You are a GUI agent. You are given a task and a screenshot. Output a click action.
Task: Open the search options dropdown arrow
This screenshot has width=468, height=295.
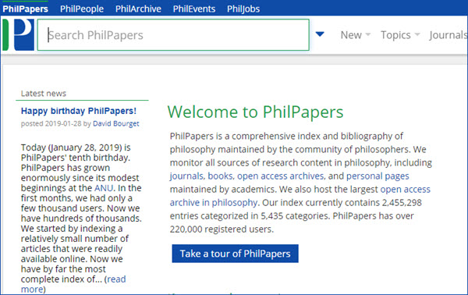[x=320, y=34]
